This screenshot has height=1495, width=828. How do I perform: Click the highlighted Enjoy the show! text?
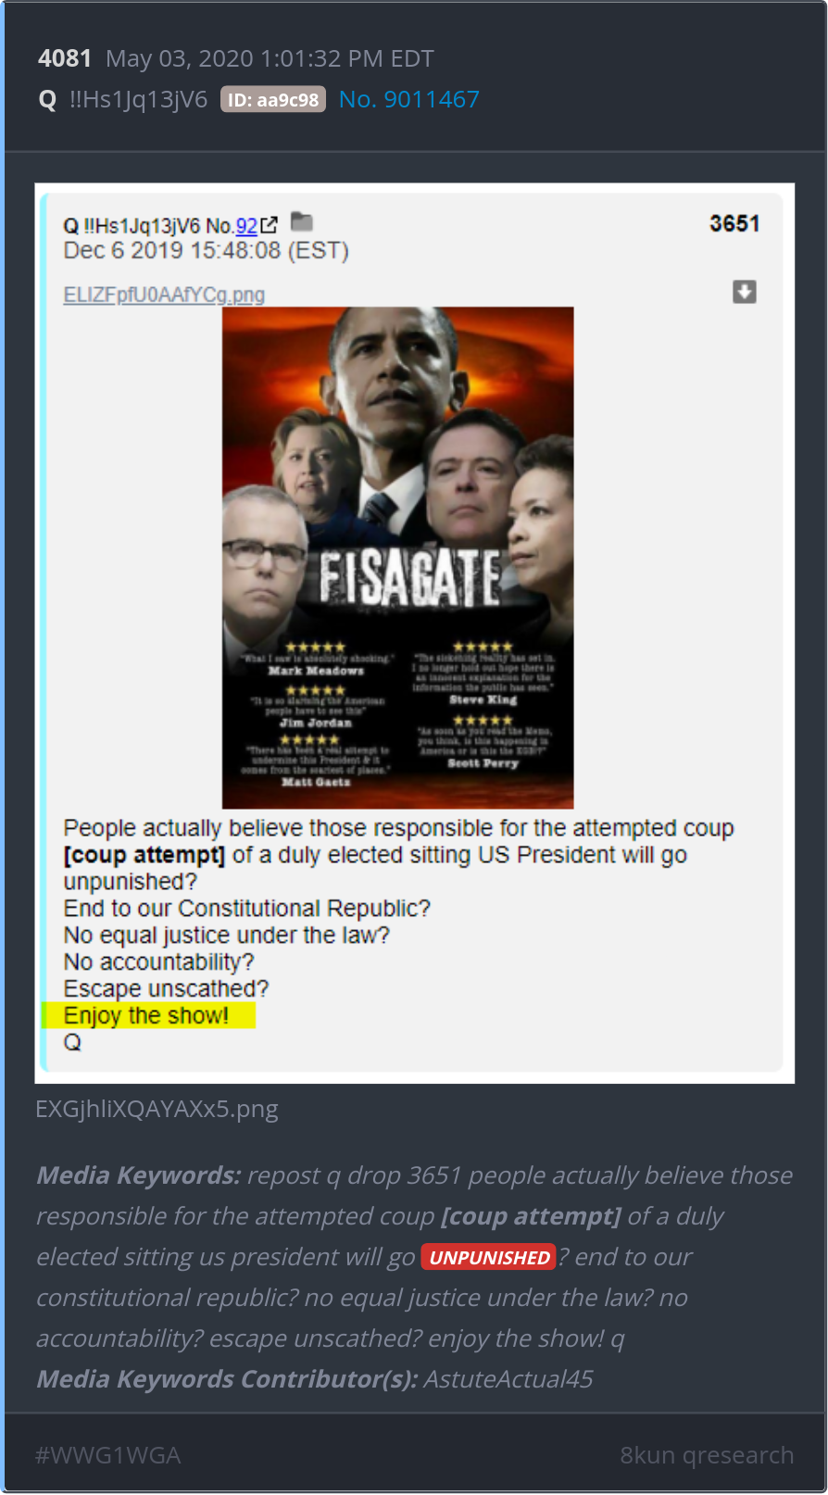146,1016
